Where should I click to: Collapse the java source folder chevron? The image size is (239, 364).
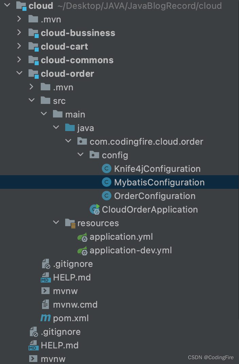56,127
